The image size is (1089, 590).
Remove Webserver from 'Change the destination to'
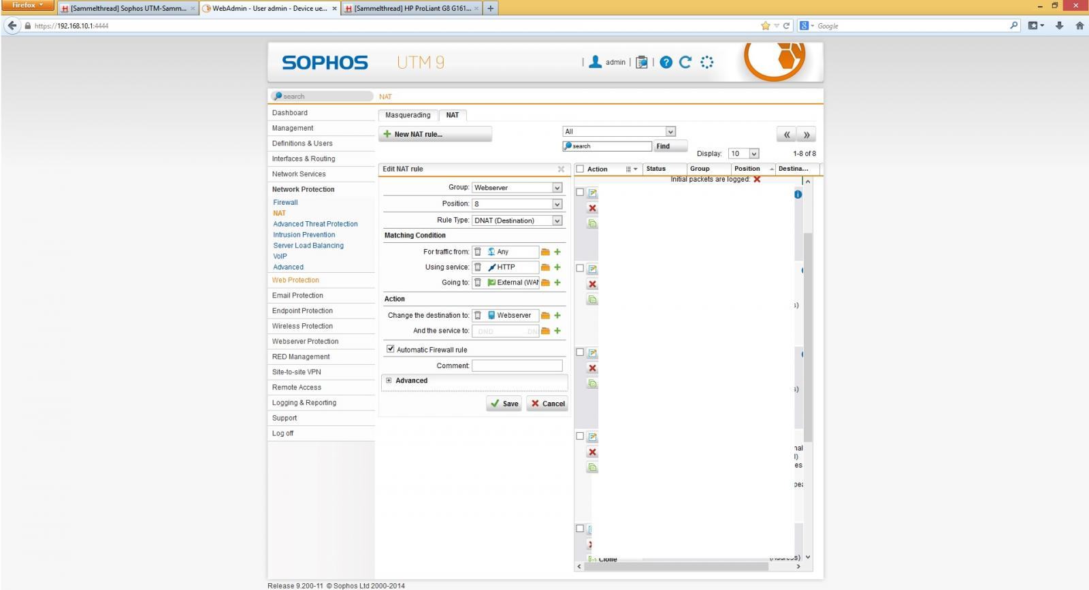(478, 315)
